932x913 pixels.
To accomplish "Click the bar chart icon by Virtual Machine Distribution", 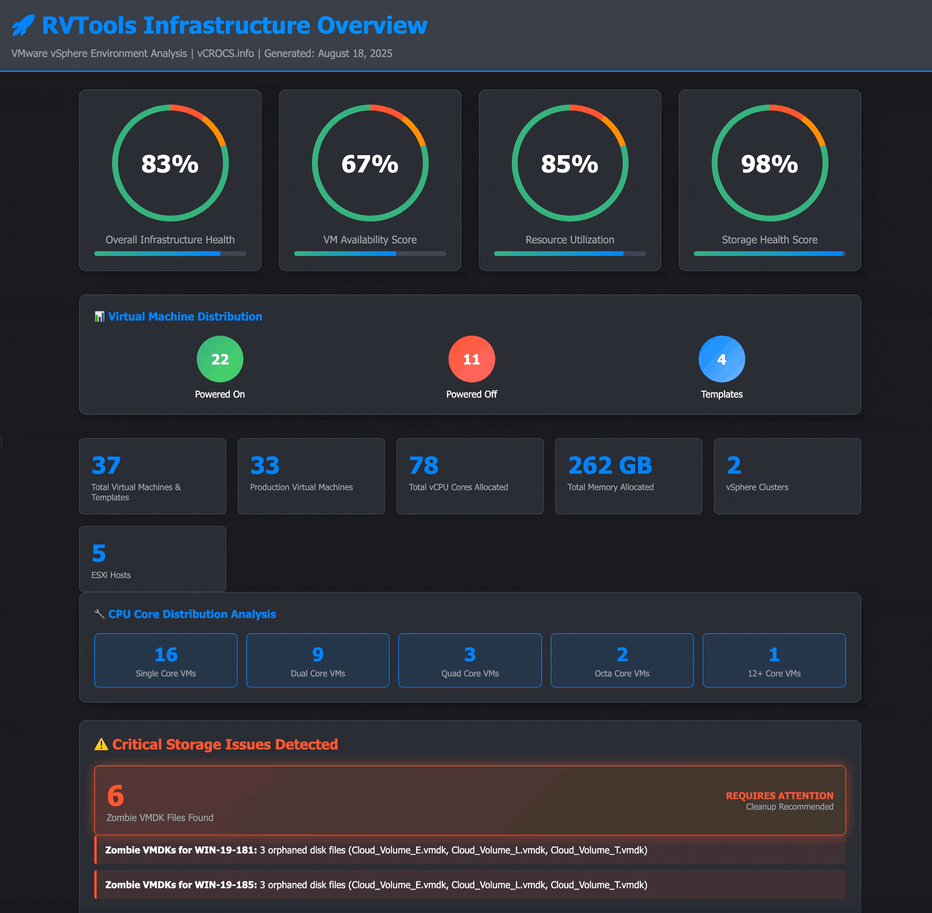I will tap(99, 317).
